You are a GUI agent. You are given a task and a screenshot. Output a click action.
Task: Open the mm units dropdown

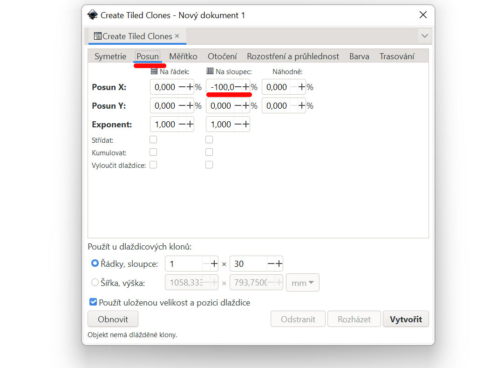point(302,283)
